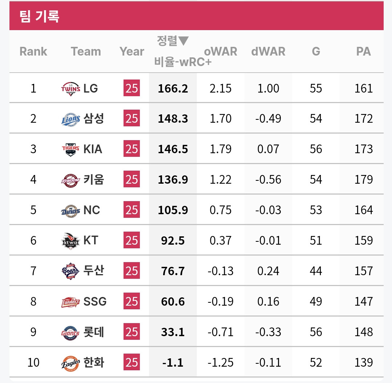Image resolution: width=392 pixels, height=383 pixels.
Task: Click the SSG Landers team logo
Action: coord(71,302)
